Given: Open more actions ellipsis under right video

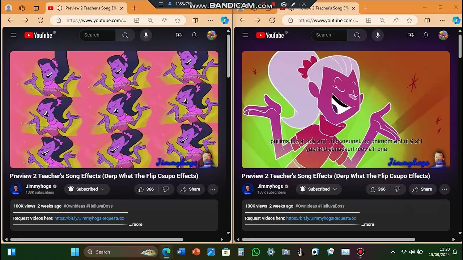Looking at the screenshot, I should (445, 189).
